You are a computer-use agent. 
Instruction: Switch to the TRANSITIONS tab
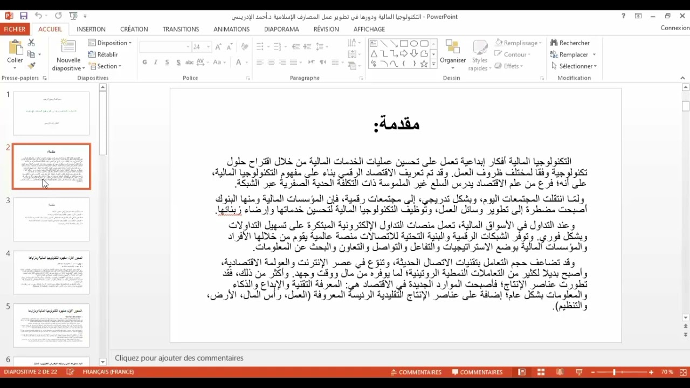(x=181, y=29)
